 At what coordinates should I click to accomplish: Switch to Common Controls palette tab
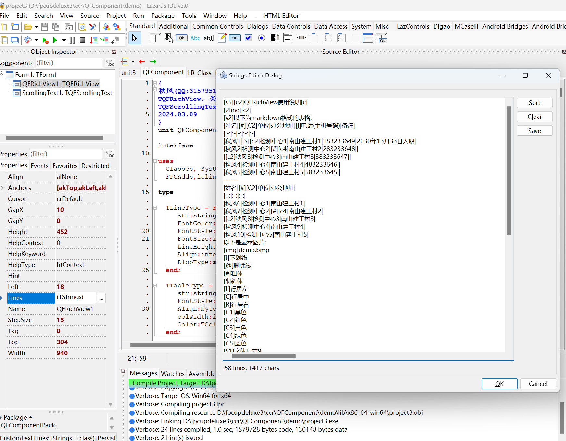point(217,26)
